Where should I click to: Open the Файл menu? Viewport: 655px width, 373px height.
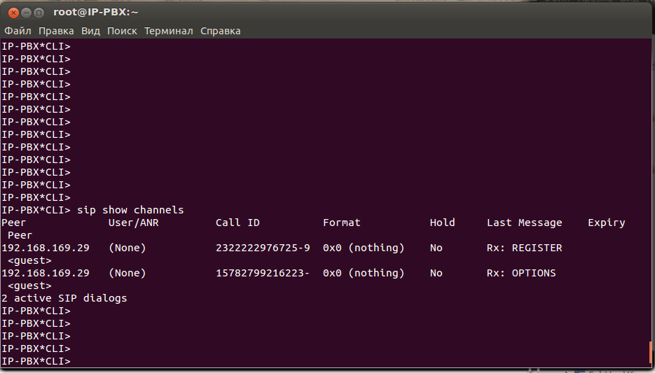[18, 31]
